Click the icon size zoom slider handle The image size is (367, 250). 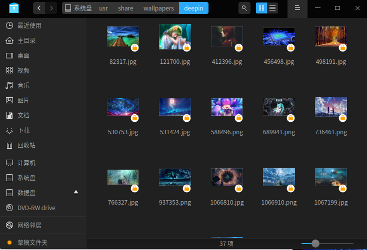[315, 244]
